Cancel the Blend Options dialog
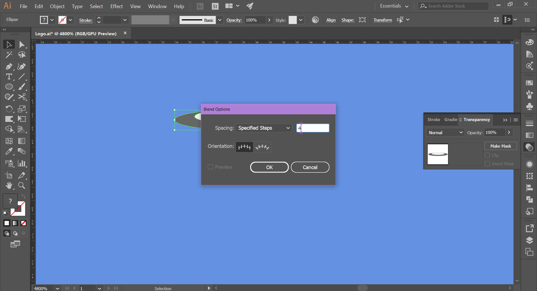This screenshot has width=537, height=291. pos(310,167)
